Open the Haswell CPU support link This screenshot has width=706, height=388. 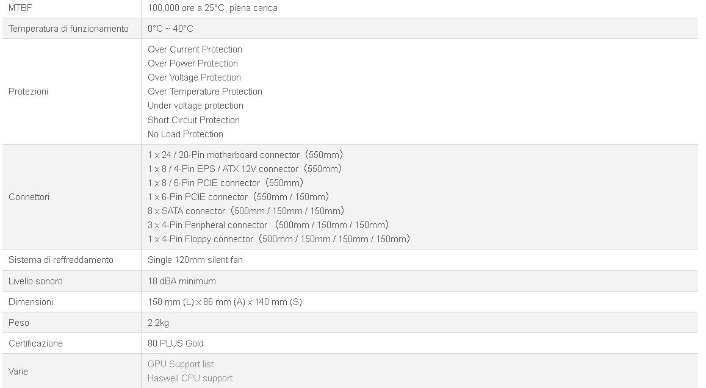coord(190,378)
